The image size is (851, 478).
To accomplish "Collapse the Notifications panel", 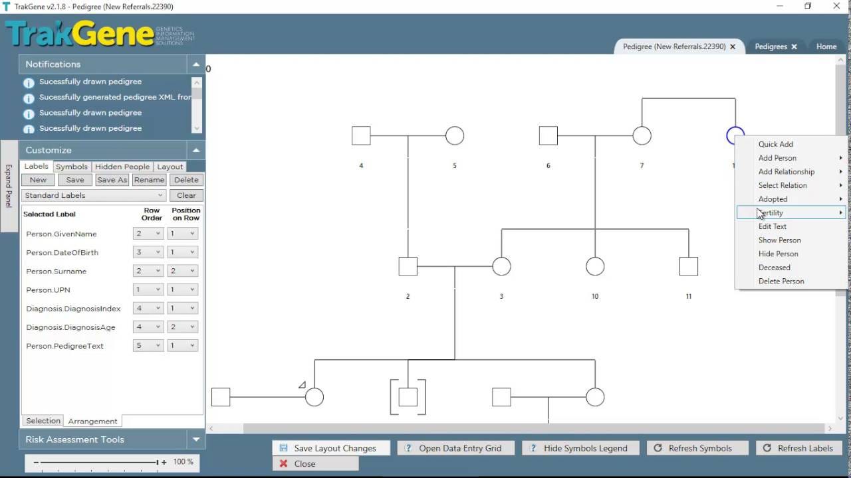I will pyautogui.click(x=196, y=64).
